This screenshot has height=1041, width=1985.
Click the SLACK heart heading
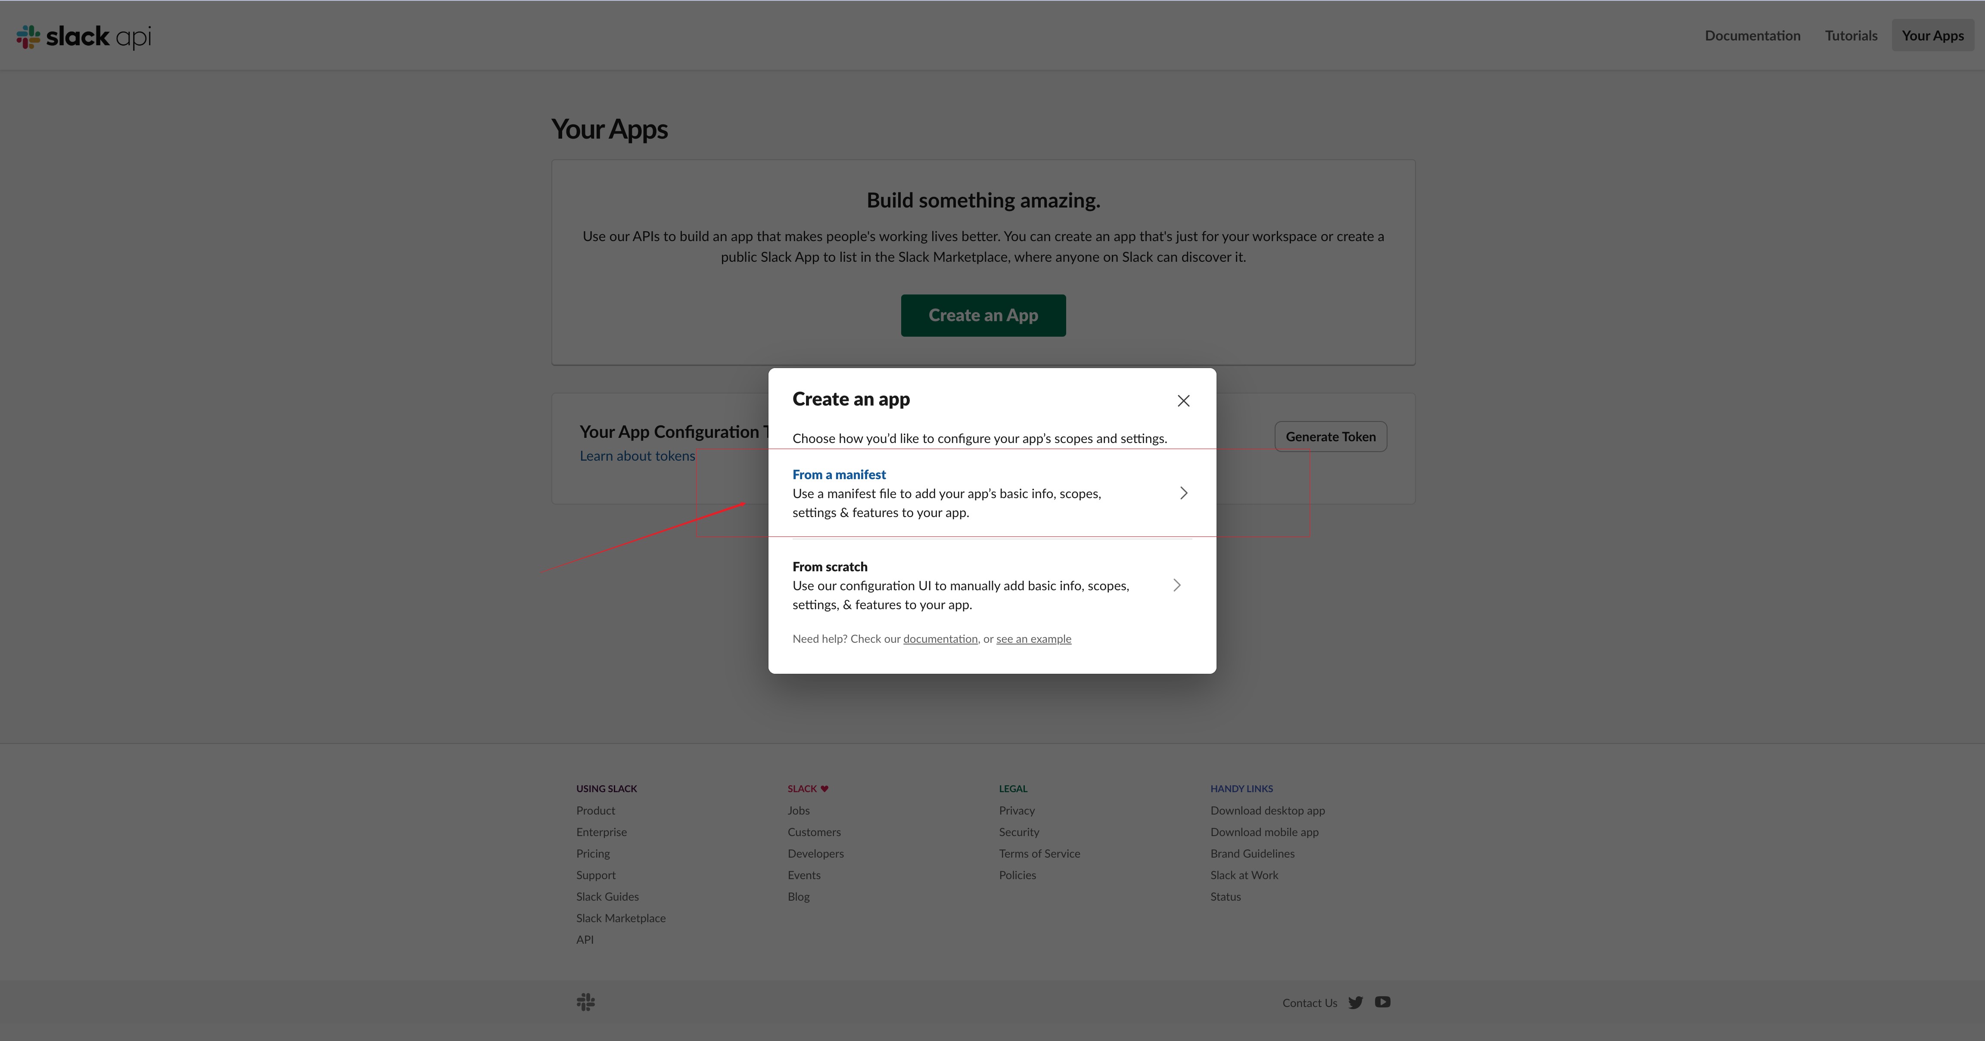[x=808, y=788]
